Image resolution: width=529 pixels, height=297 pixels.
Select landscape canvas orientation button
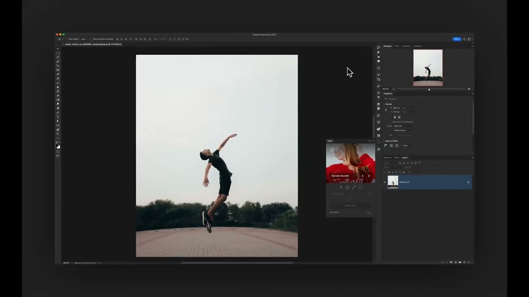click(x=399, y=117)
